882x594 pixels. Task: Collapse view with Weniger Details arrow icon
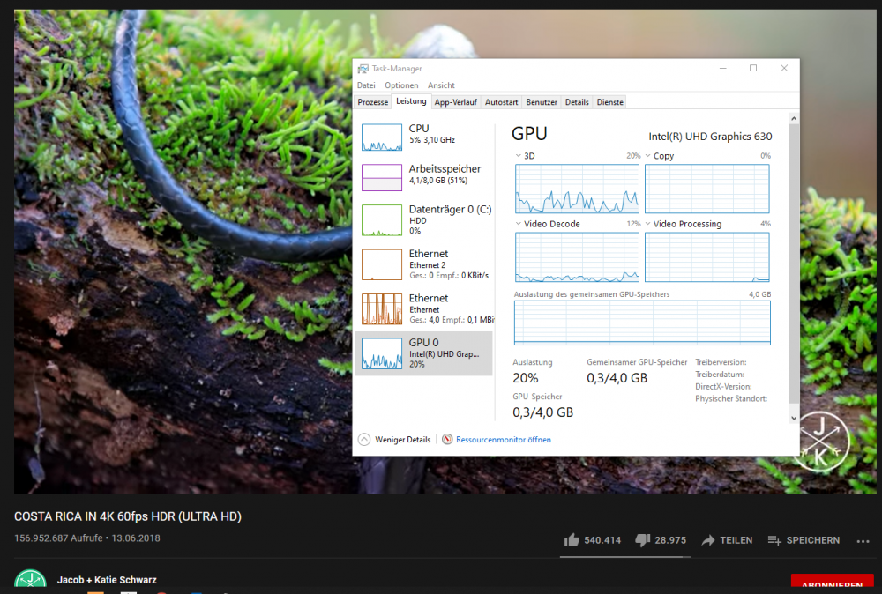364,440
